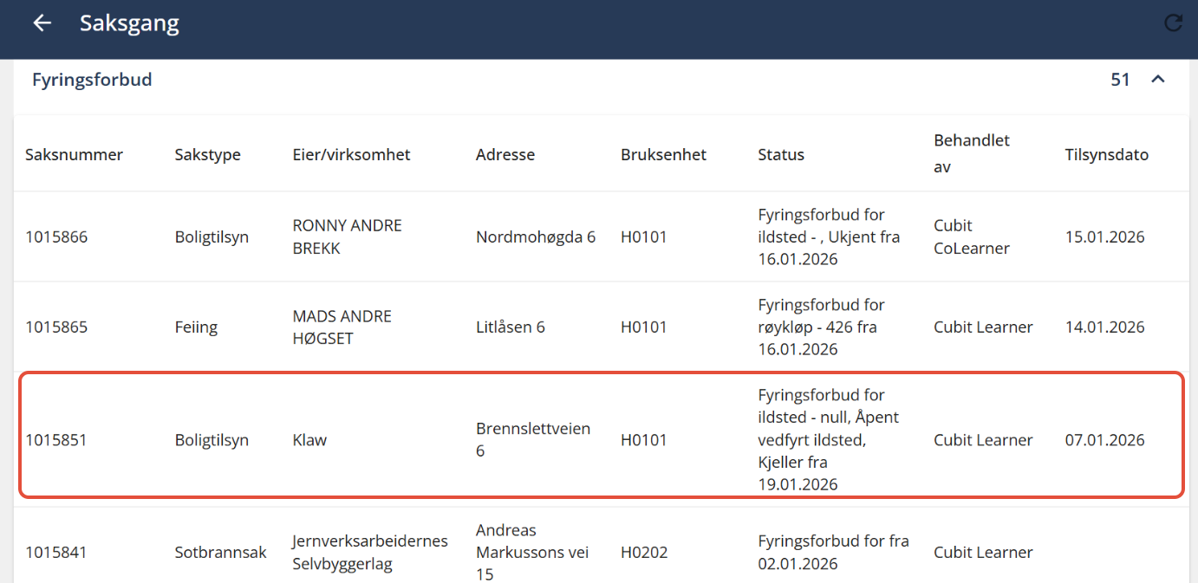Open case number 1015865
This screenshot has width=1198, height=583.
(56, 327)
